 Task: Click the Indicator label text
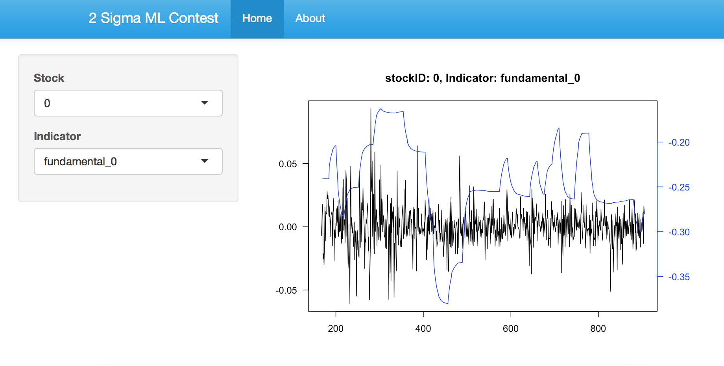coord(57,136)
